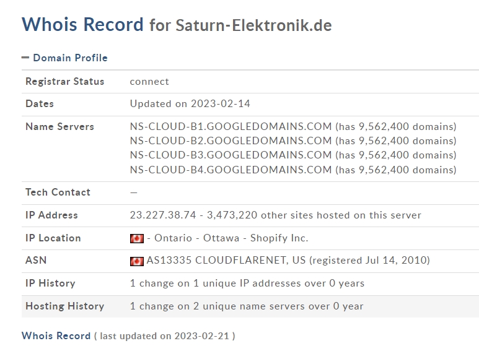Open NS-CLOUD-B4.GOOGLEDOMAINS.COM name server
The width and height of the screenshot is (479, 346).
(231, 170)
